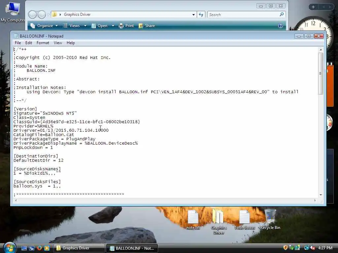Click Show Desktop quick launch icon
Viewport: 338px width, 253px height.
tap(24, 248)
